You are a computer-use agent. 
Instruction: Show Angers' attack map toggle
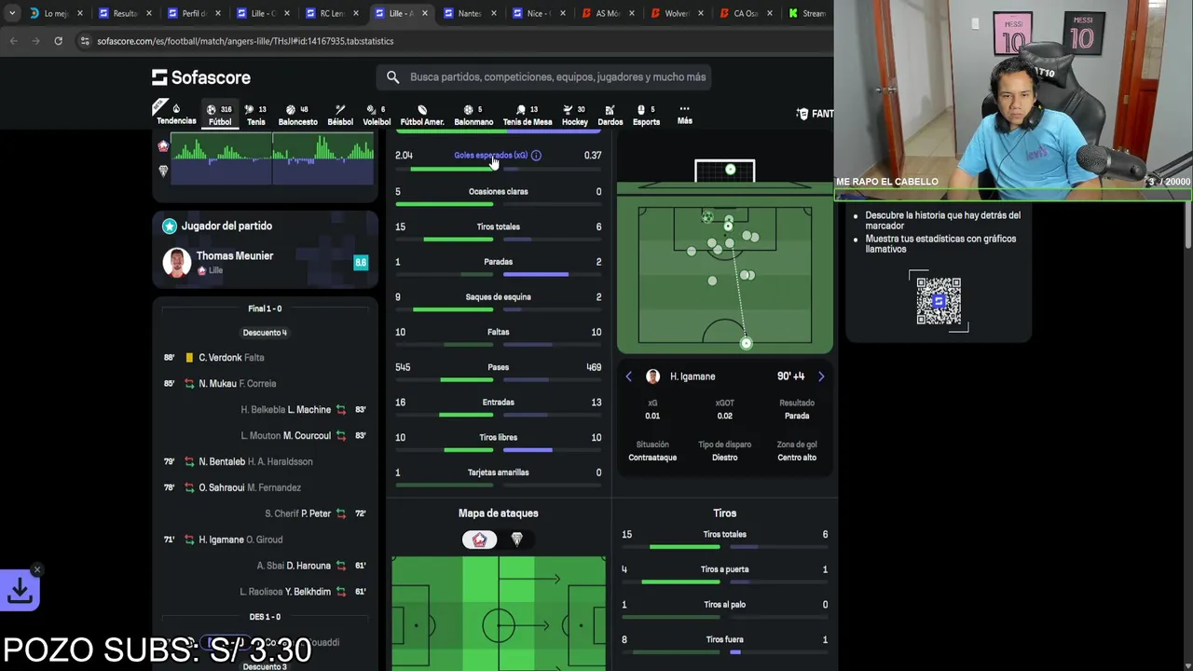(517, 540)
